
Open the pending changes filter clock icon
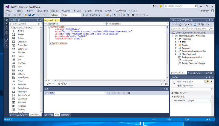click(x=186, y=24)
